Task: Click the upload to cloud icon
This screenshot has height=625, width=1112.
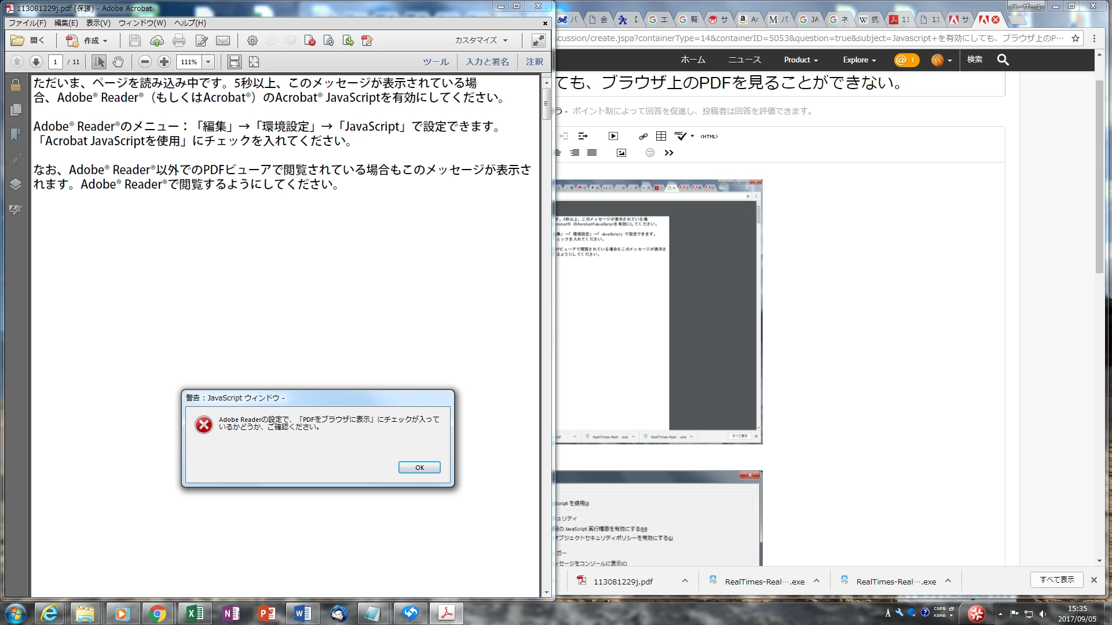Action: 156,41
